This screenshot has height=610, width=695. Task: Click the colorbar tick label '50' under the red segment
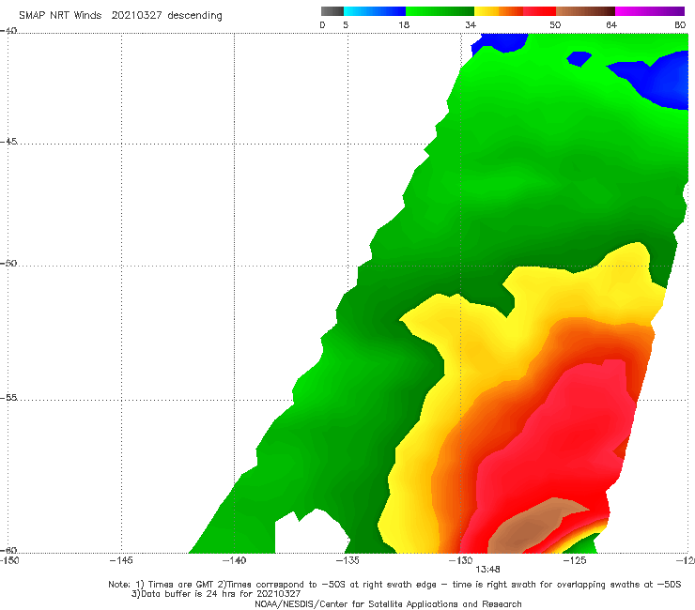pos(555,25)
